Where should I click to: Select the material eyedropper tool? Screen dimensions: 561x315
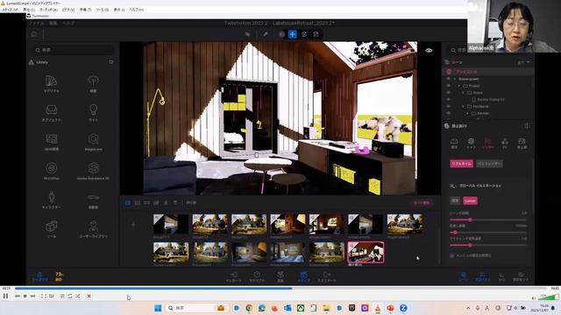[266, 34]
